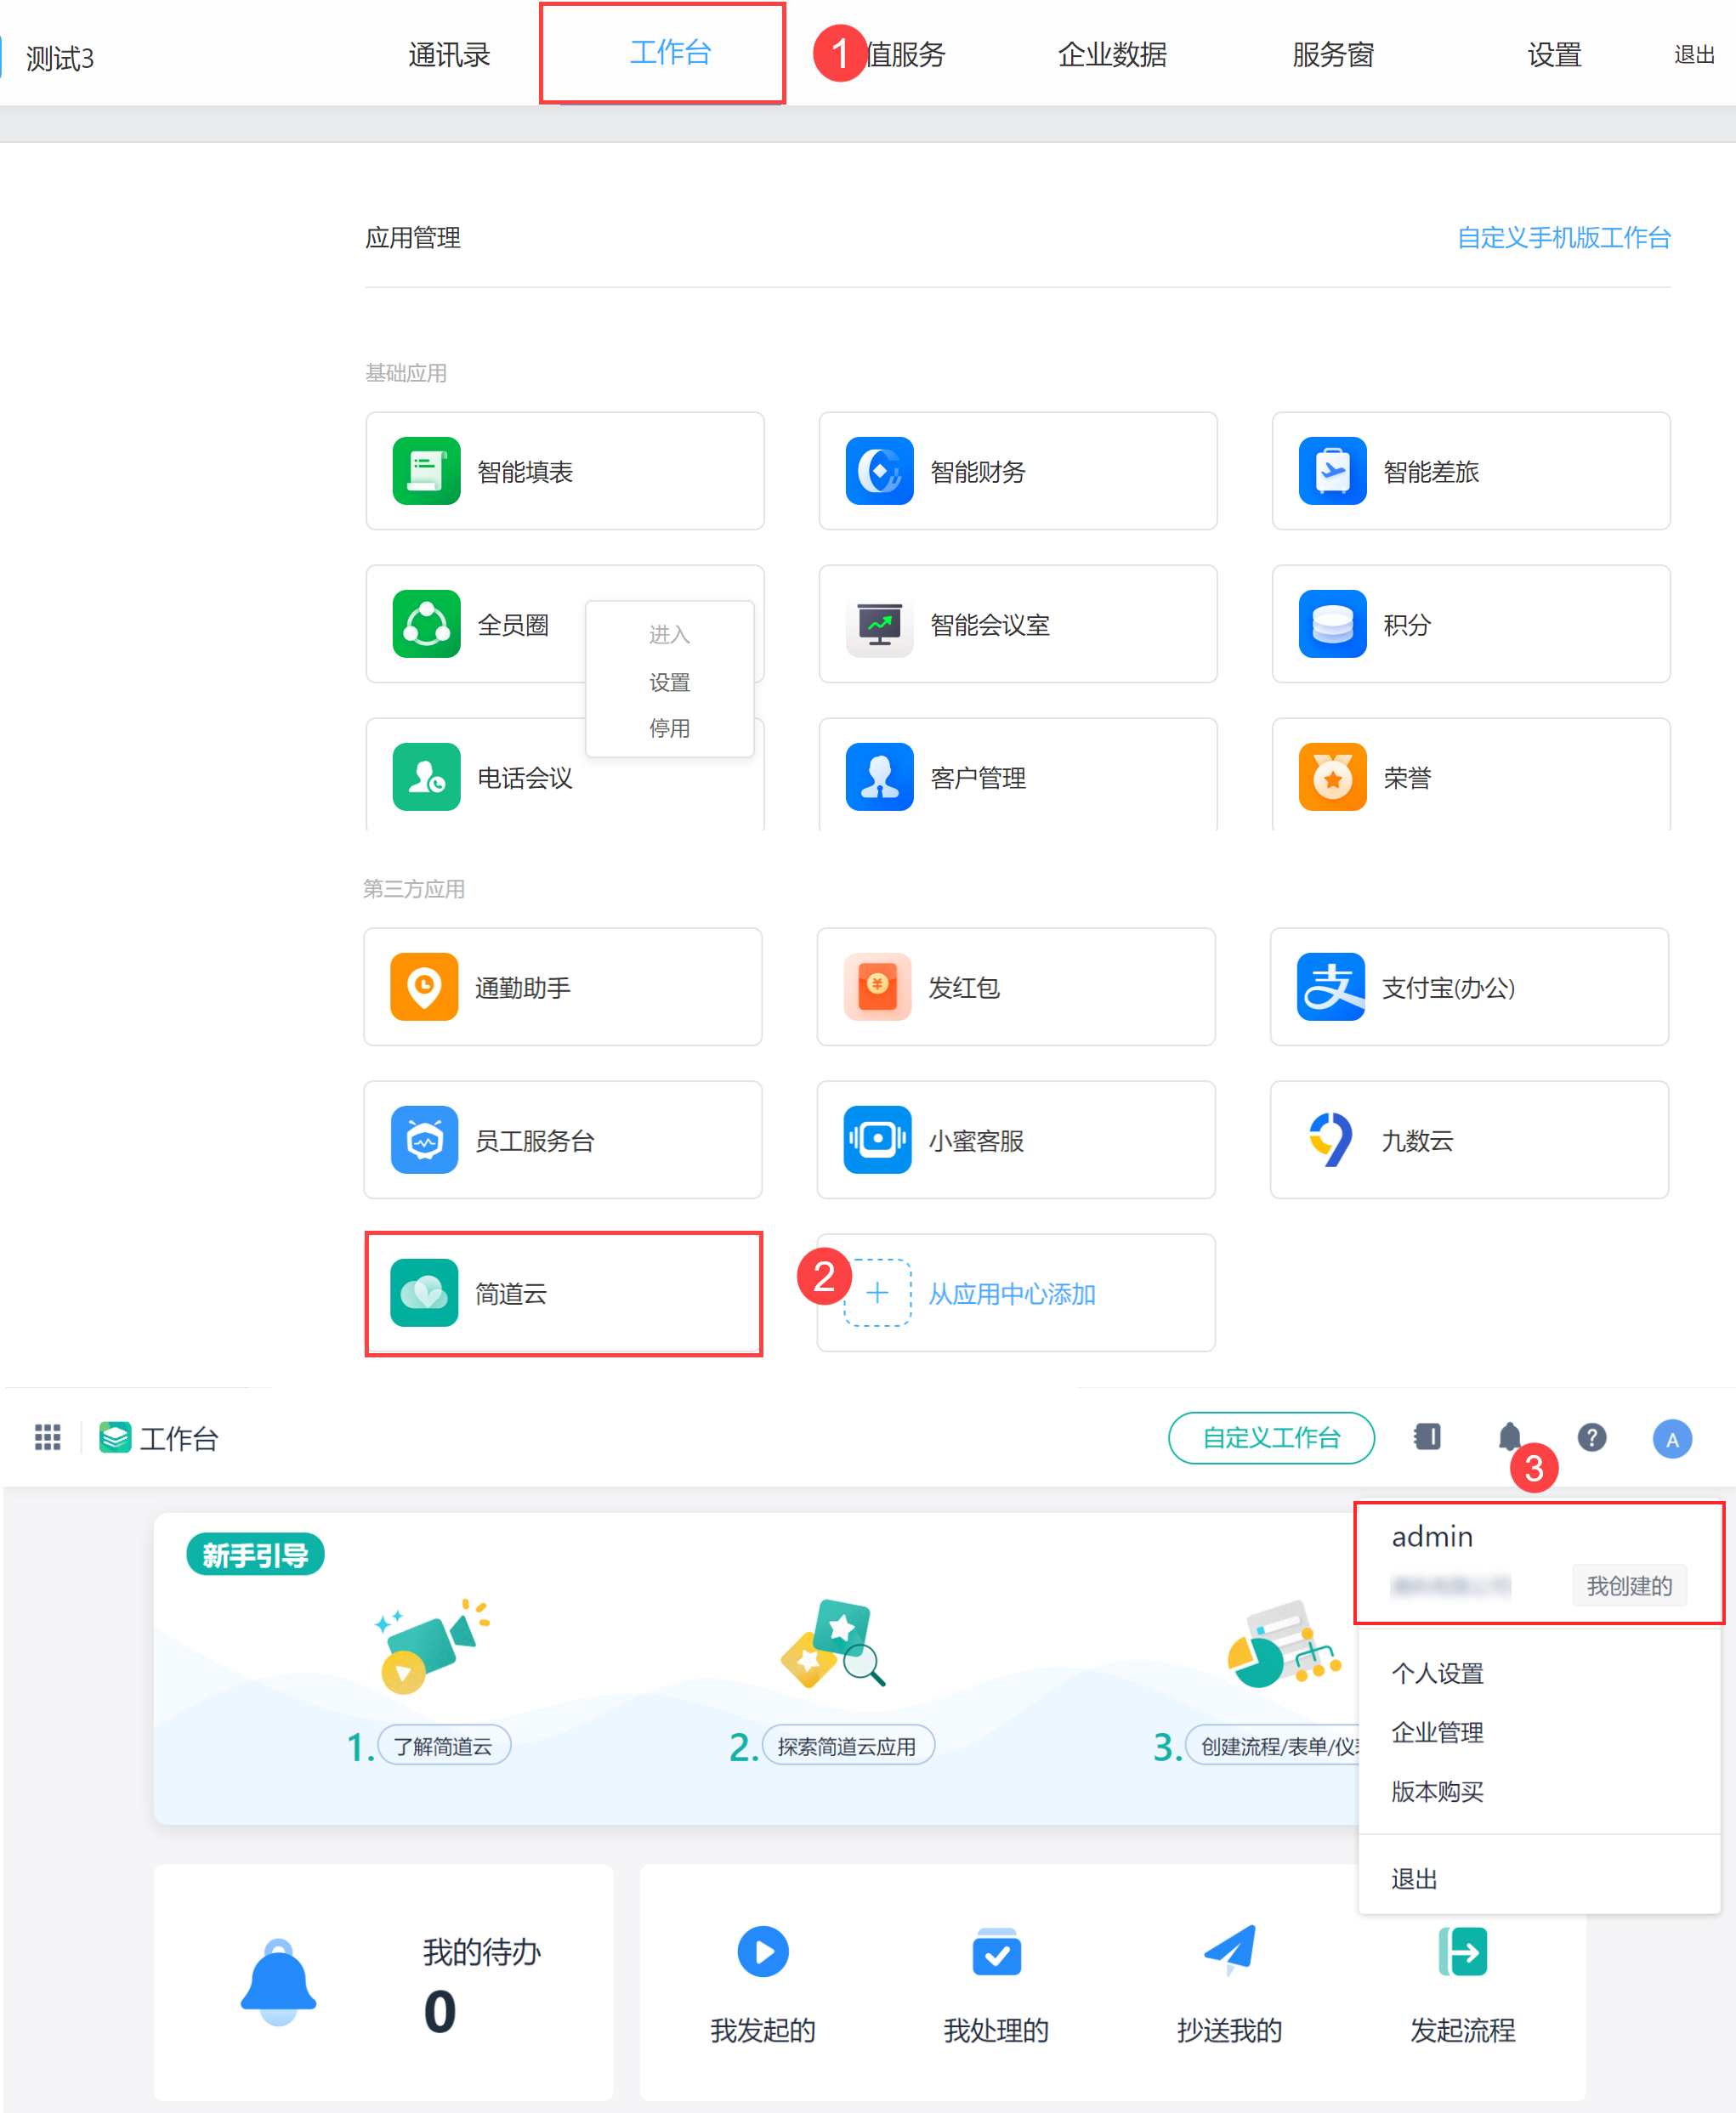Open the 智能会议室 app icon
Viewport: 1736px width, 2113px height.
point(879,624)
